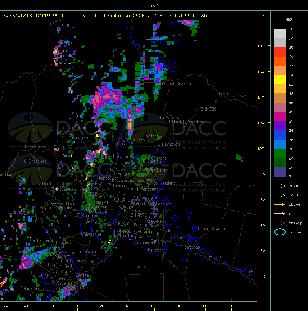308x311 pixels.
Task: Pick the light gray 70–80 dBZ color band
Action: (x=280, y=33)
